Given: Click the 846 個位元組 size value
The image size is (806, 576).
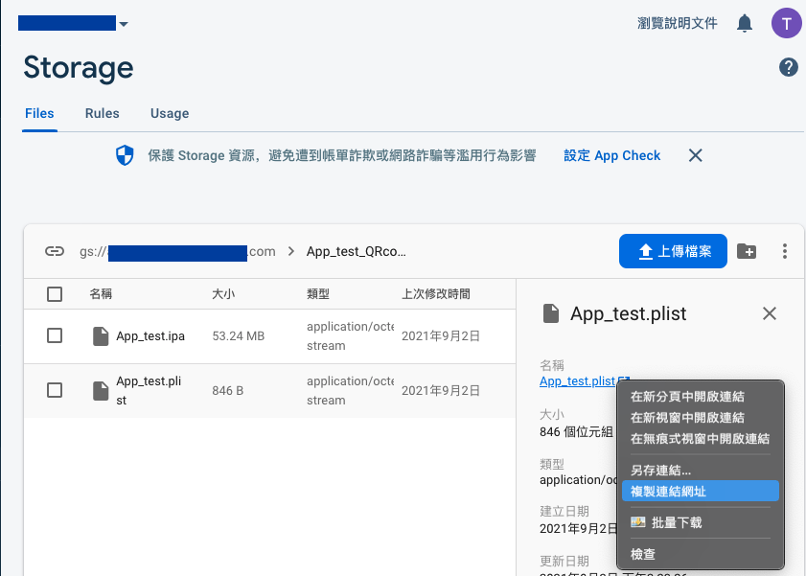Looking at the screenshot, I should pos(576,432).
